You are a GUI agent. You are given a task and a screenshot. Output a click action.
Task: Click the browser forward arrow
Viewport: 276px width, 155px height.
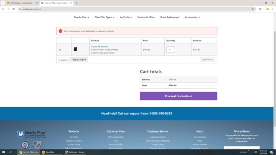click(x=8, y=9)
